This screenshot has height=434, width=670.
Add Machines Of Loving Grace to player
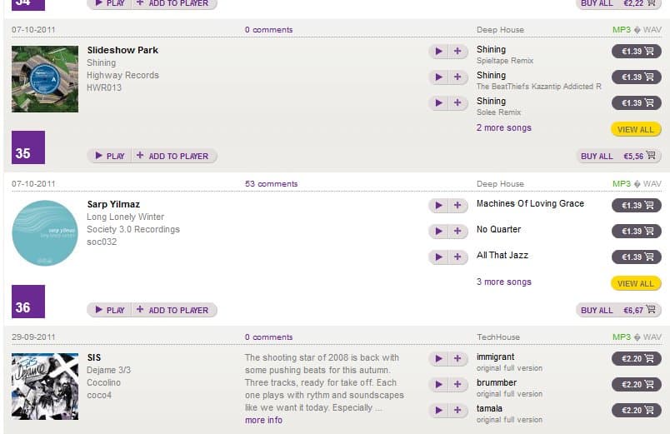click(x=457, y=206)
